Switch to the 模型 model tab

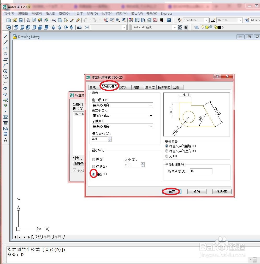coord(38,237)
